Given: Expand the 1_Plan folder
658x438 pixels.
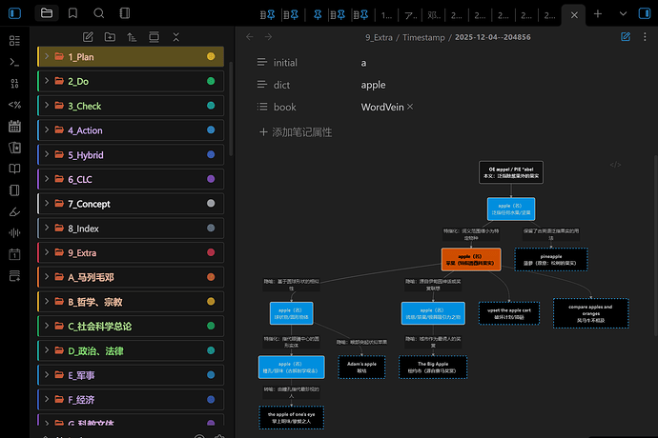Looking at the screenshot, I should [x=47, y=57].
